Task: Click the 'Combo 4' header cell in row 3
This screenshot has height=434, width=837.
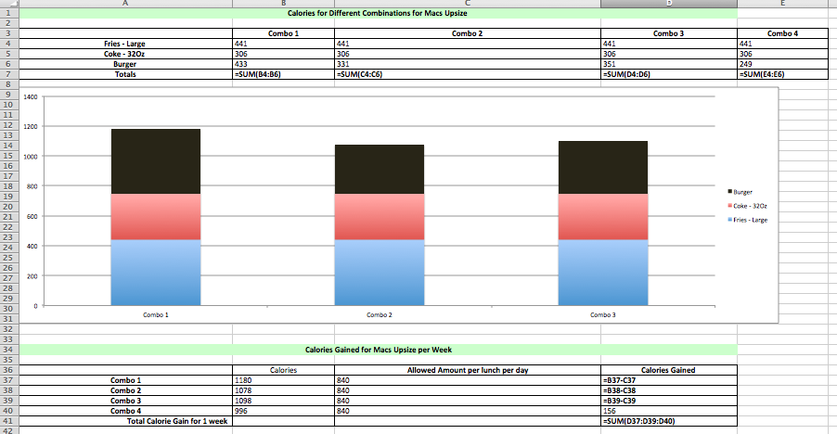Action: [x=782, y=33]
